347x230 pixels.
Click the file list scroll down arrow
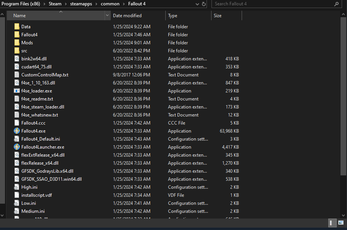click(x=343, y=215)
